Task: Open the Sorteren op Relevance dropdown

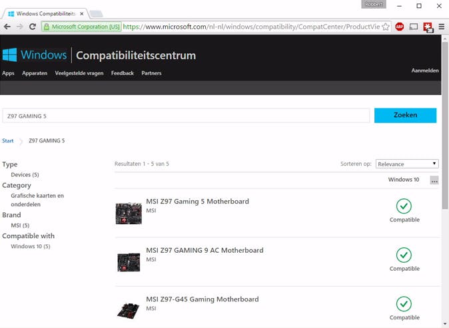Action: coord(407,164)
